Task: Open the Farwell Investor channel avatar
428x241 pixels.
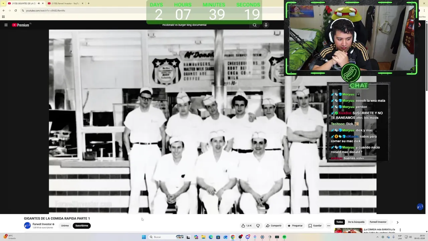Action: 27,226
